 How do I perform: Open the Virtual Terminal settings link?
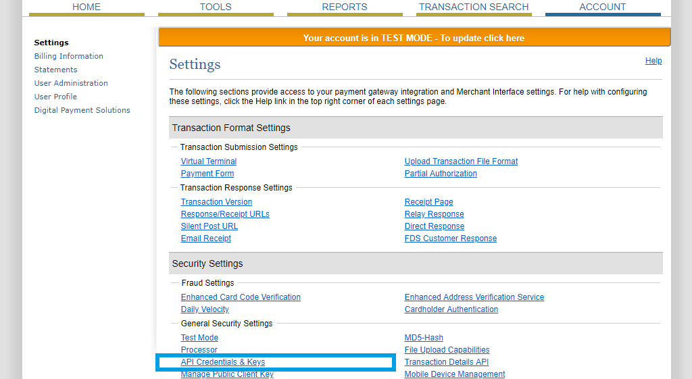(209, 161)
